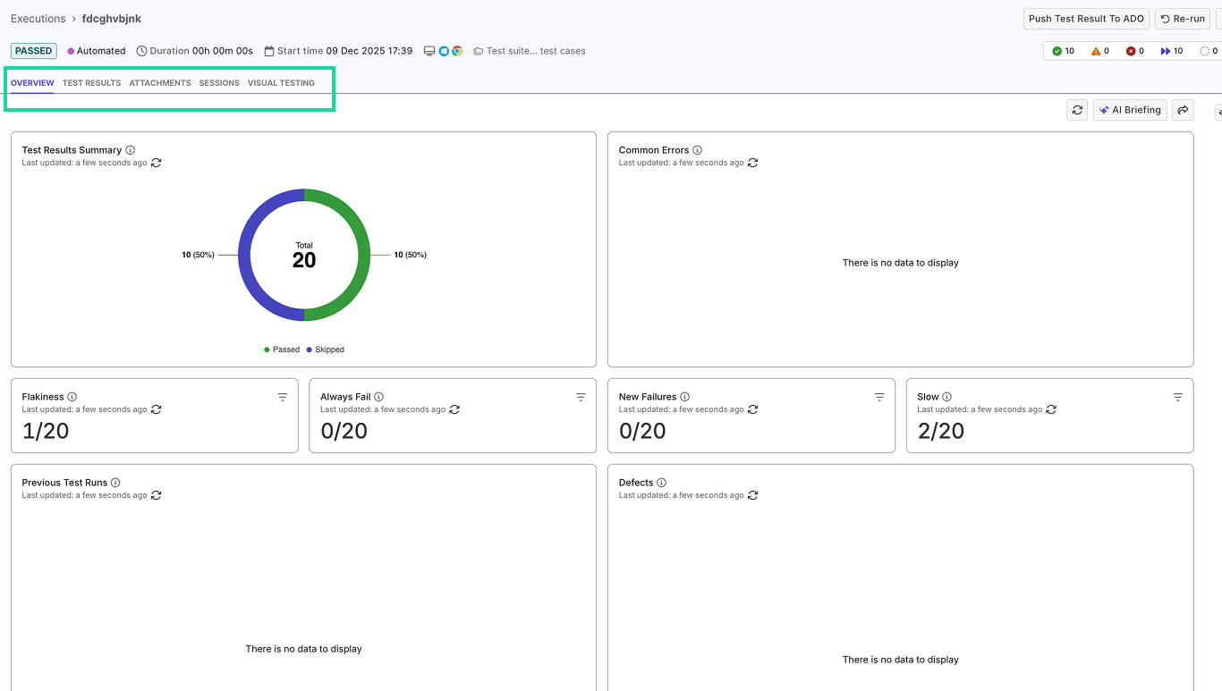Toggle Skipped series in chart legend
The height and width of the screenshot is (691, 1222).
(326, 350)
